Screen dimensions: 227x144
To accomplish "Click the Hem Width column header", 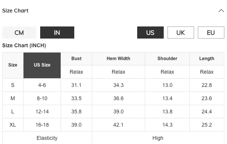I will pyautogui.click(x=118, y=59).
